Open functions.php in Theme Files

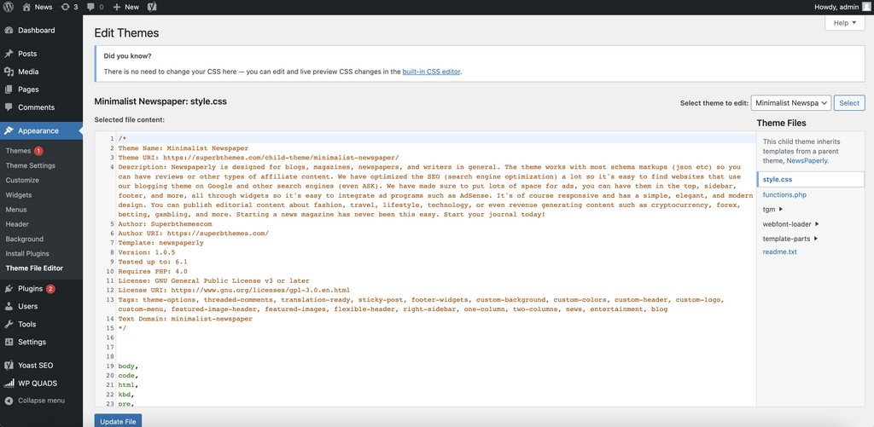point(784,195)
